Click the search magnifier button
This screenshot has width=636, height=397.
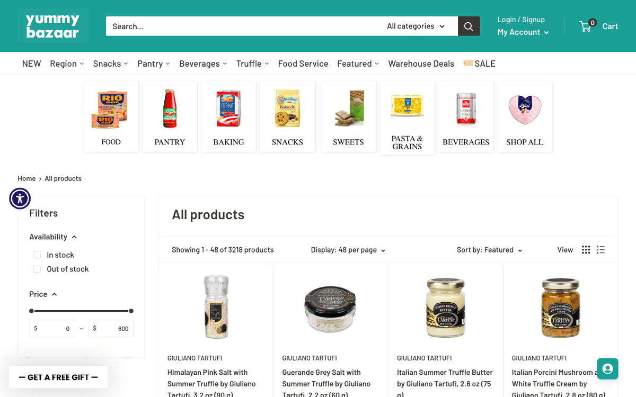tap(469, 26)
